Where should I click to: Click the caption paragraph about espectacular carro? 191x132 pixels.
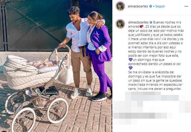coord(155,80)
